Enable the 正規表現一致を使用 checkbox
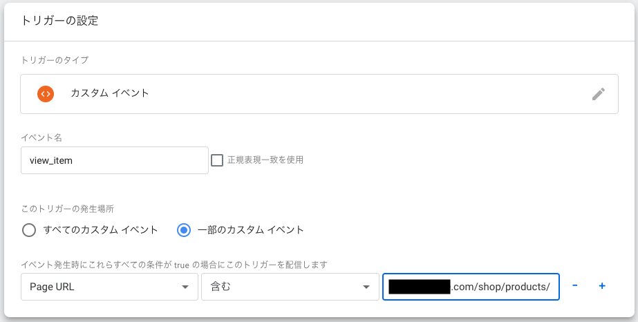 (x=217, y=160)
